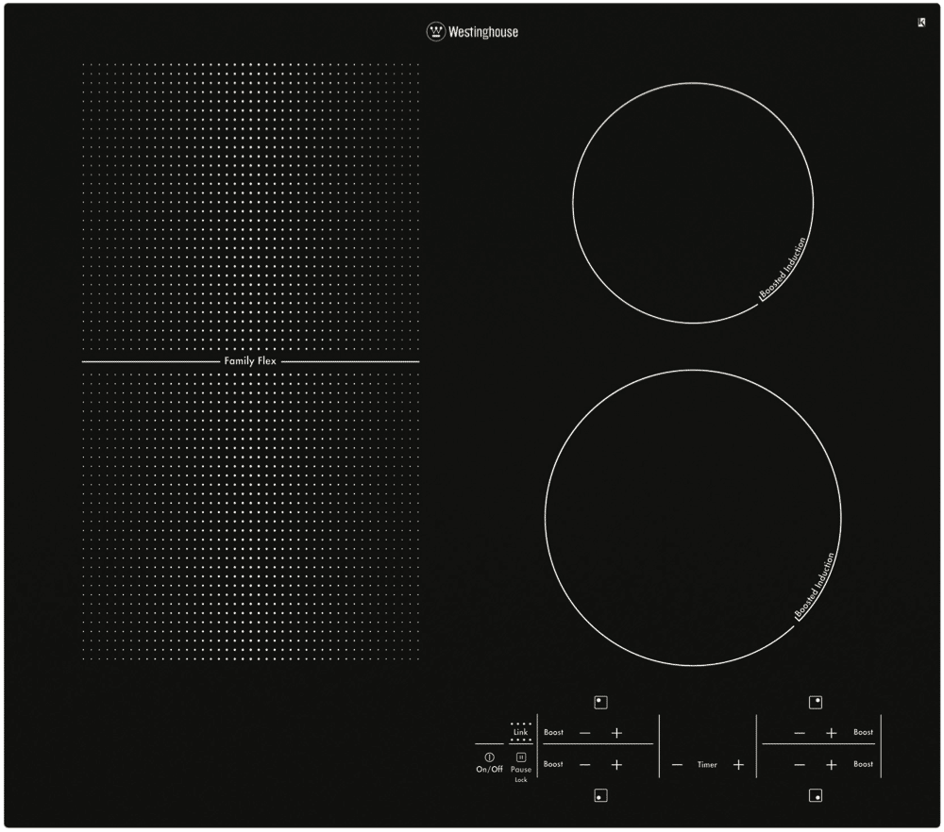Toggle Boost for the front-left zone
Screen dimensions: 944x832
point(552,765)
